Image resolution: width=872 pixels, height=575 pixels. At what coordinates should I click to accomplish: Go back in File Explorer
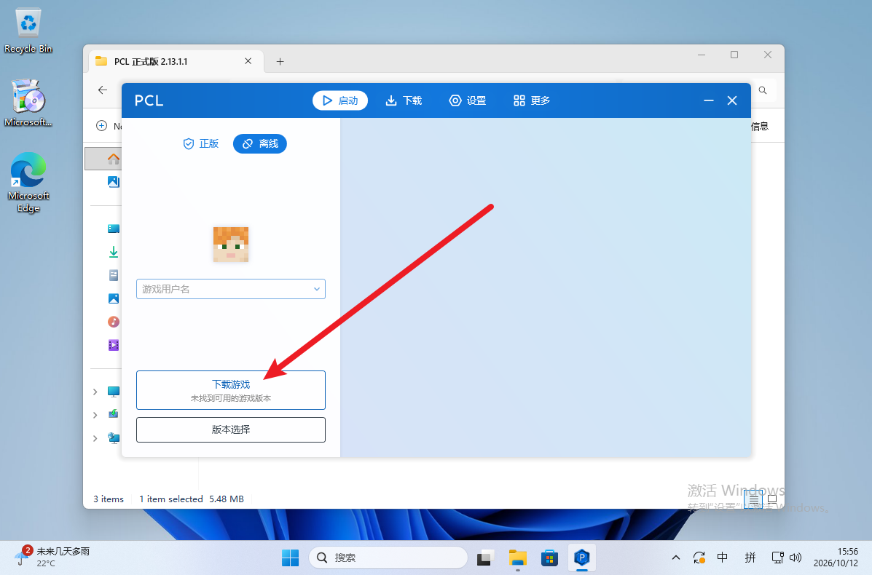pyautogui.click(x=102, y=90)
